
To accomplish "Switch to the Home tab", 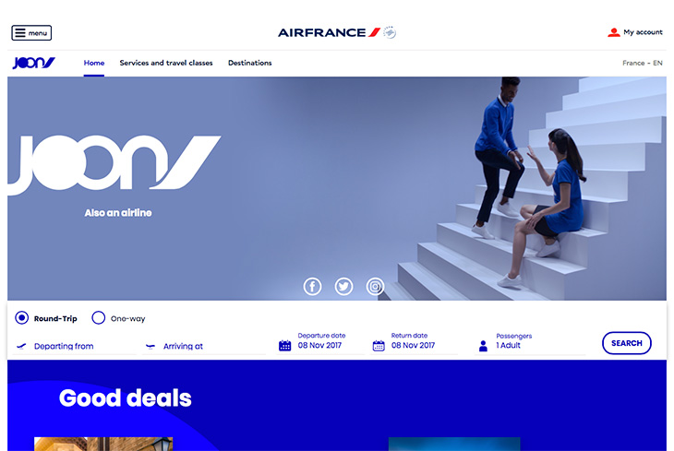I will [x=94, y=63].
